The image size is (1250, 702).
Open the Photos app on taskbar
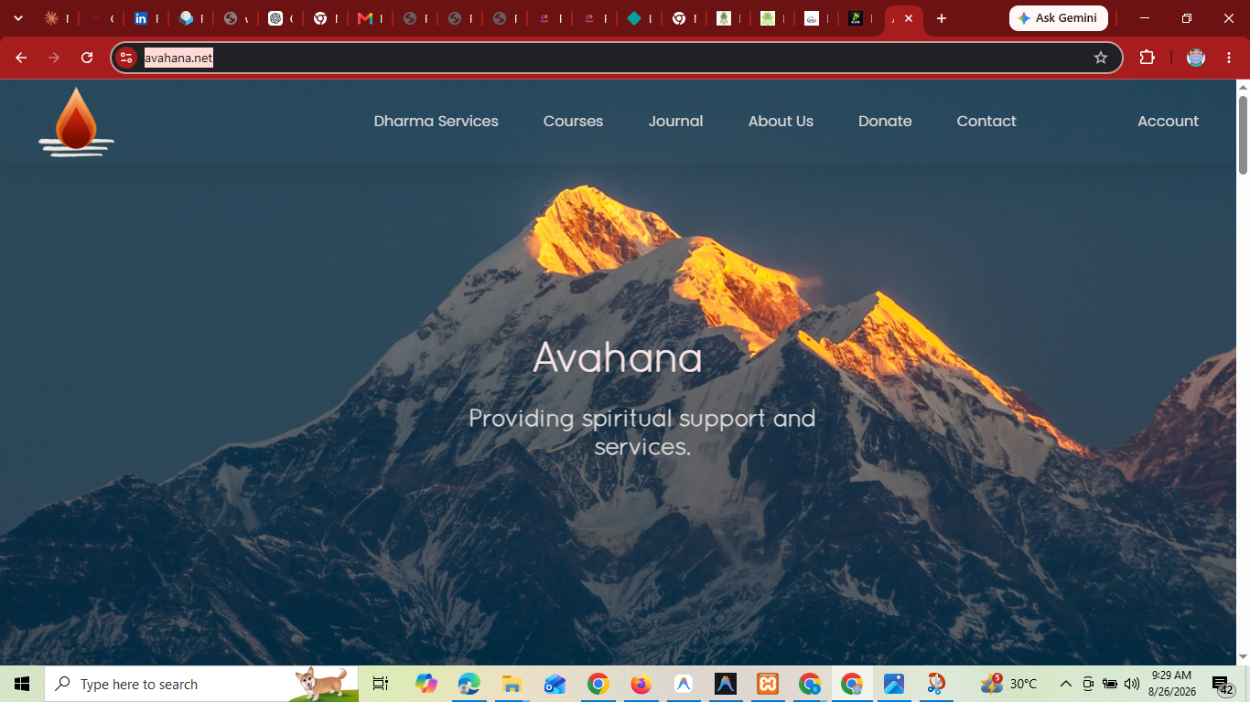(x=894, y=684)
